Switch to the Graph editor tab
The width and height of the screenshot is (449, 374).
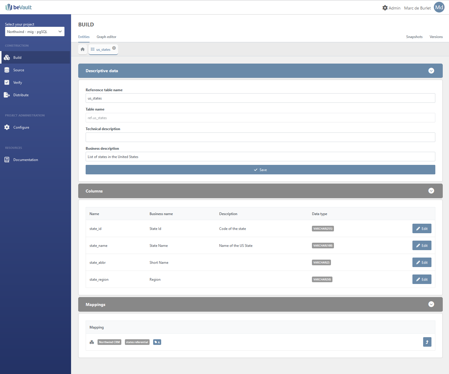pyautogui.click(x=106, y=37)
